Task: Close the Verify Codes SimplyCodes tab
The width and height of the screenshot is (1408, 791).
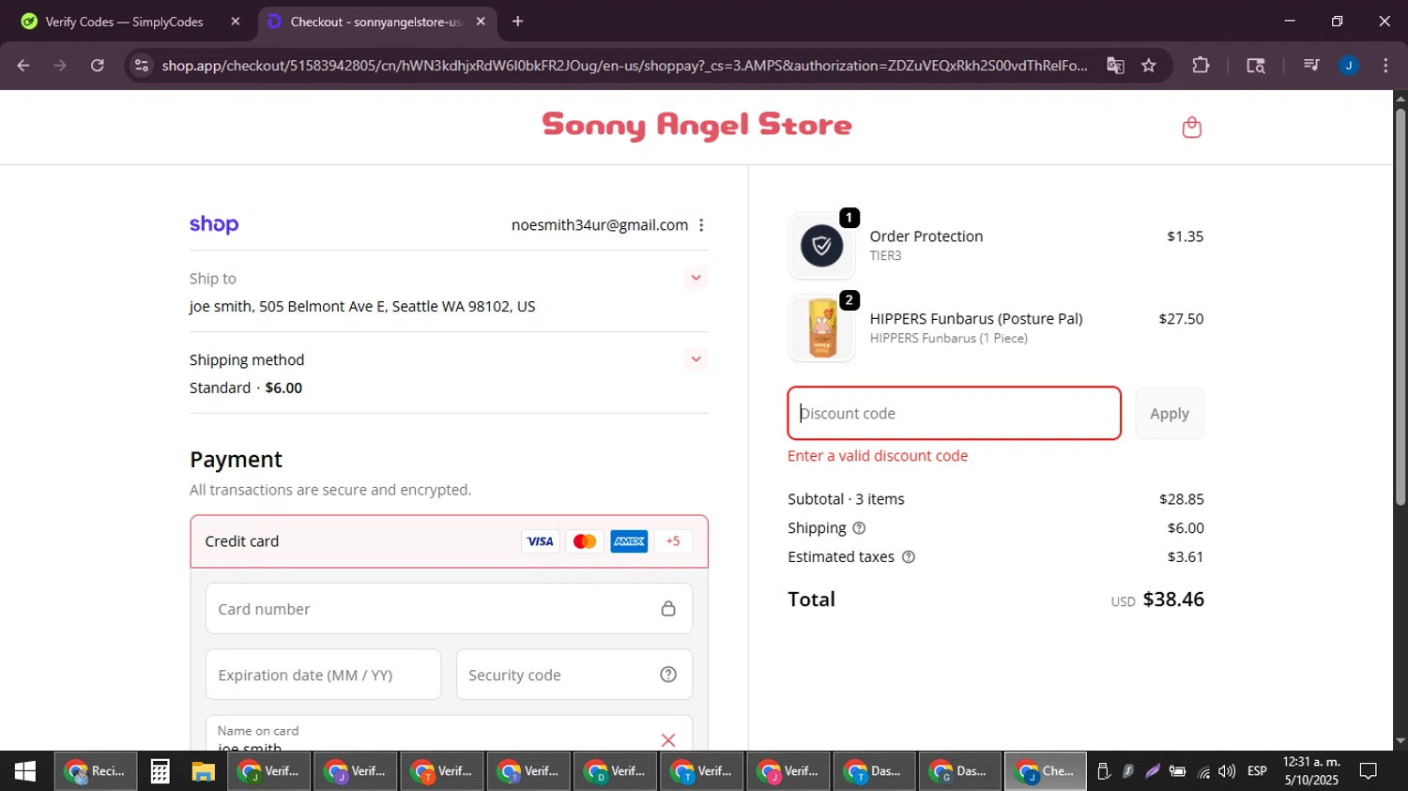Action: [236, 22]
